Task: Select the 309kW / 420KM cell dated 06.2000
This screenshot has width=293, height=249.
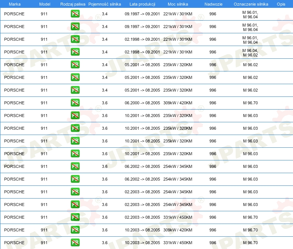Action: click(x=178, y=103)
